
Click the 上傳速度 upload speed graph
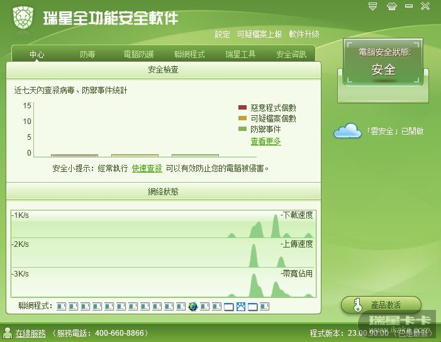(x=164, y=253)
